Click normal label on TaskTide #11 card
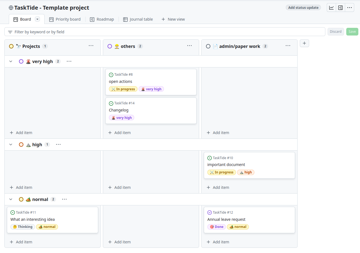The height and width of the screenshot is (253, 360). 47,227
